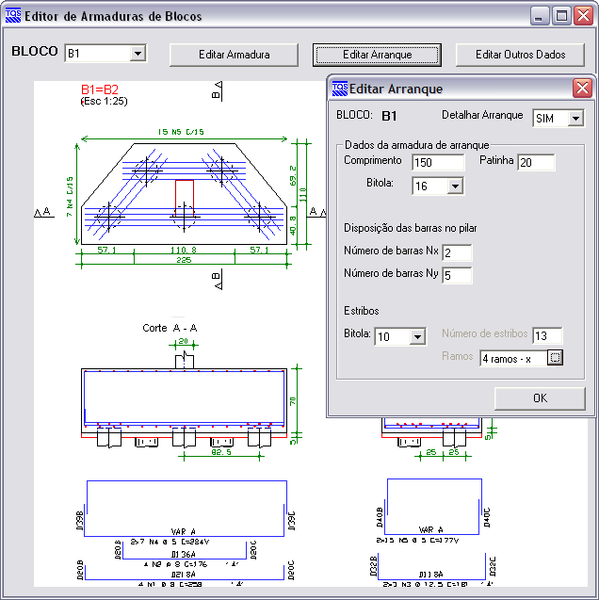Minimize the Editor de Armaduras de Blocos window
This screenshot has height=600, width=599.
[x=540, y=16]
